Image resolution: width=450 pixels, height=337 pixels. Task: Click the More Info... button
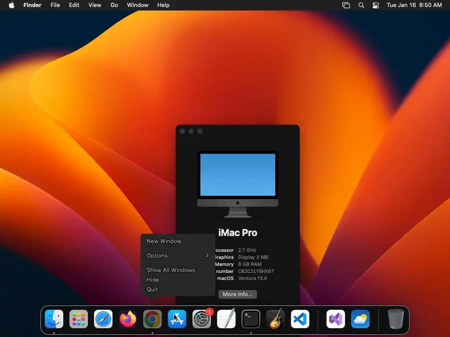point(238,294)
